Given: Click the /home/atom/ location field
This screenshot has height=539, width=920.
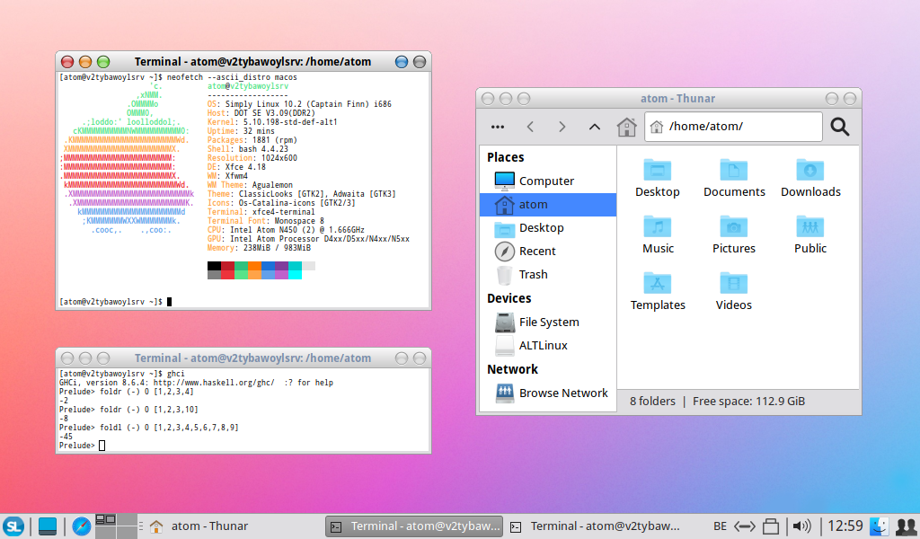Looking at the screenshot, I should 733,126.
